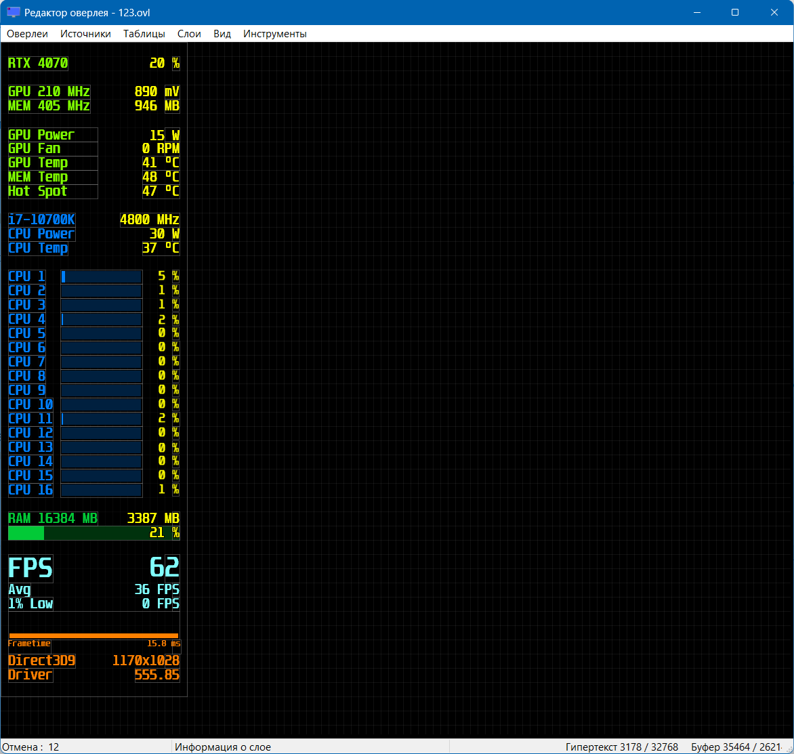Select the CPU 16 label

click(30, 490)
